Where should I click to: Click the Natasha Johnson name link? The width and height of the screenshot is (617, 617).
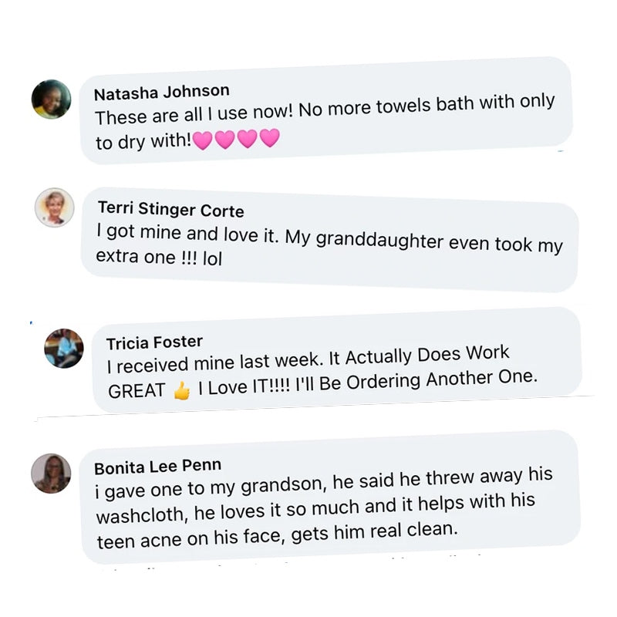coord(161,92)
